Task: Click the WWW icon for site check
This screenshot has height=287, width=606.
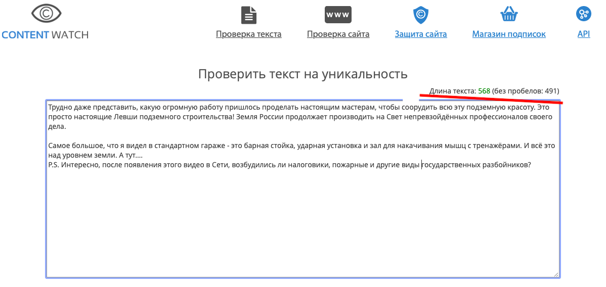Action: tap(338, 15)
